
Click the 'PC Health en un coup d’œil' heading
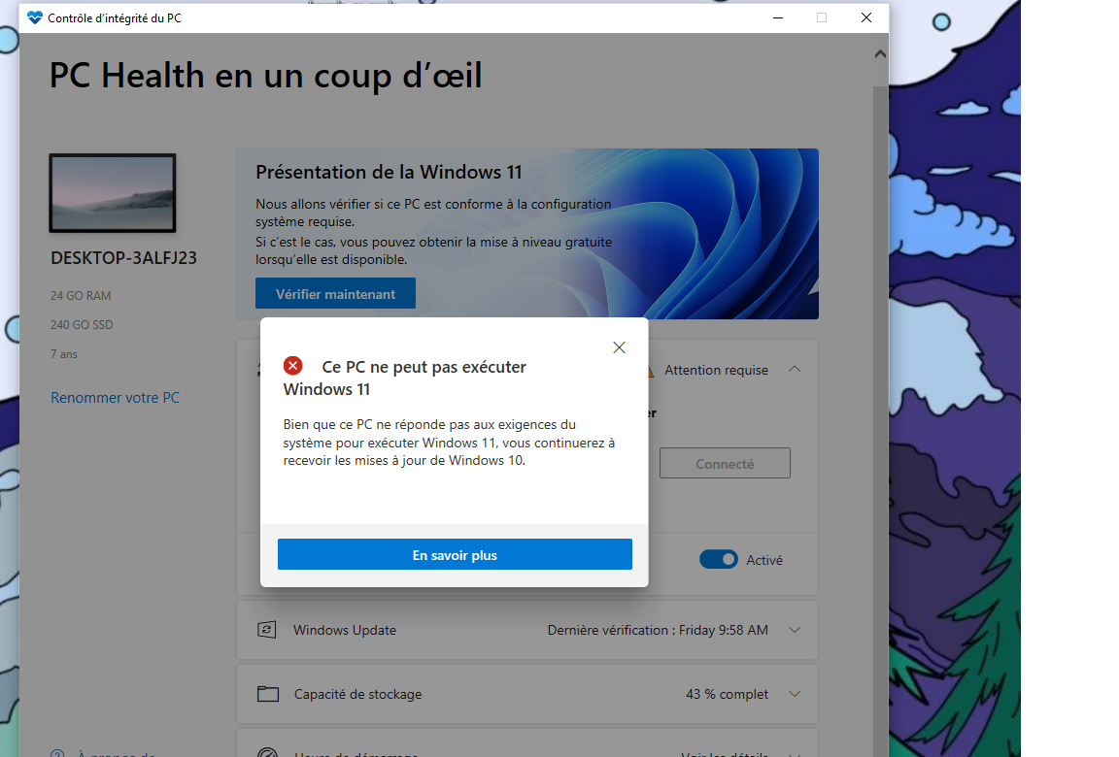(265, 76)
